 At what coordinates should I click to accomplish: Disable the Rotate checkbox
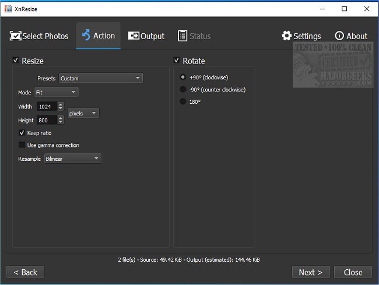(x=177, y=61)
